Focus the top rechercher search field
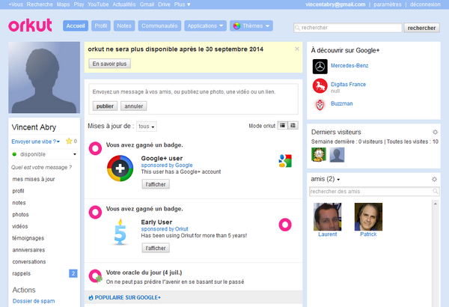The image size is (449, 307). (348, 28)
